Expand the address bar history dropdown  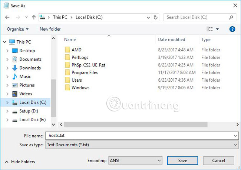tap(148, 17)
